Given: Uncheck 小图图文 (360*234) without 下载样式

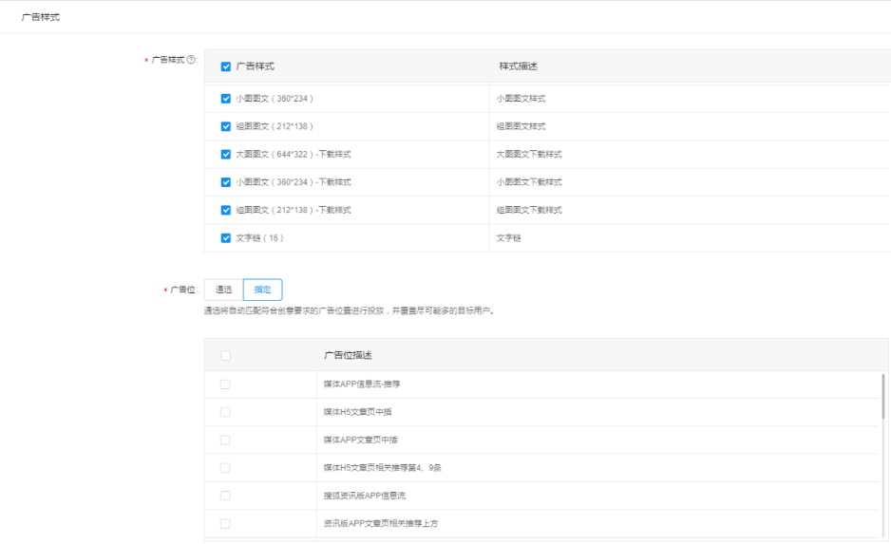Looking at the screenshot, I should (x=225, y=99).
